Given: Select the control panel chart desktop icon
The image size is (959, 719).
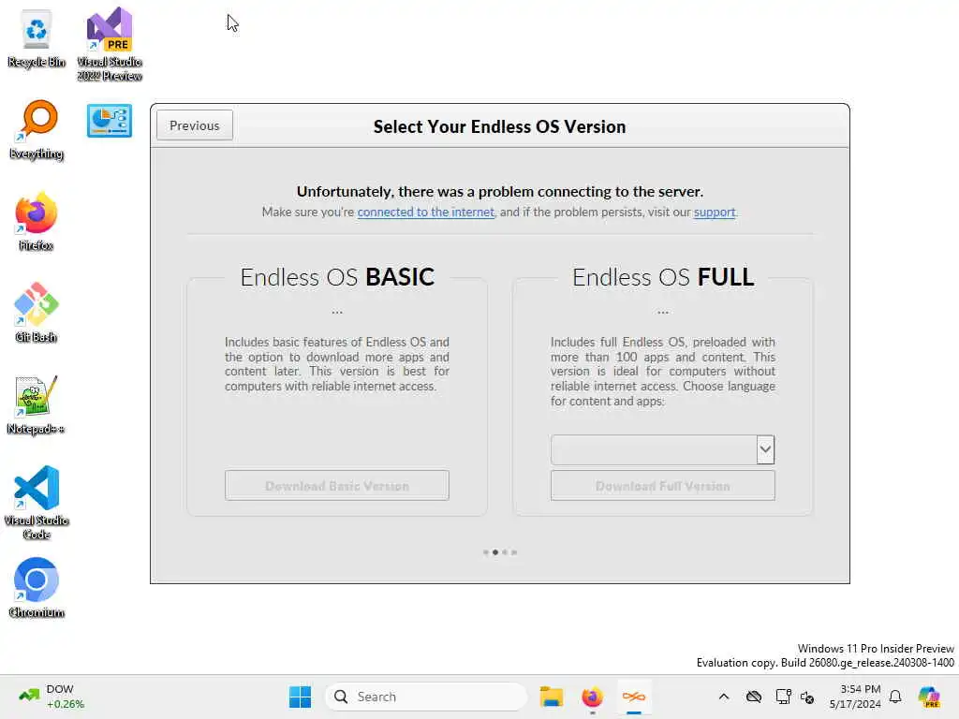Looking at the screenshot, I should coord(110,121).
